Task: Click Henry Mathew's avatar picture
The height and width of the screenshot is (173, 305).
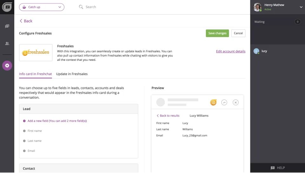Action: tap(257, 7)
